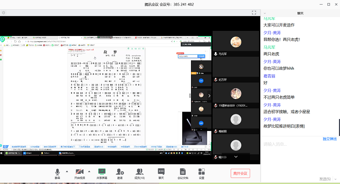Enter fullscreen with the expand icon
This screenshot has width=340, height=184.
(254, 12)
